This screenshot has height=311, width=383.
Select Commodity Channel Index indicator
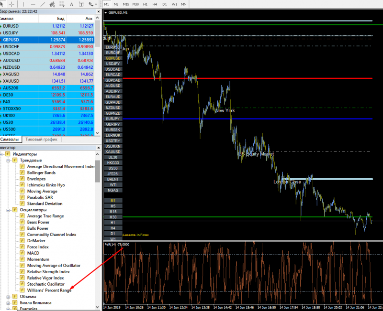(52, 235)
